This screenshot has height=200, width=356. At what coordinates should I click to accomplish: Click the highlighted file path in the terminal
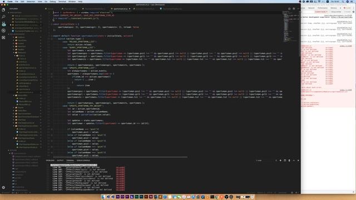pos(74,165)
